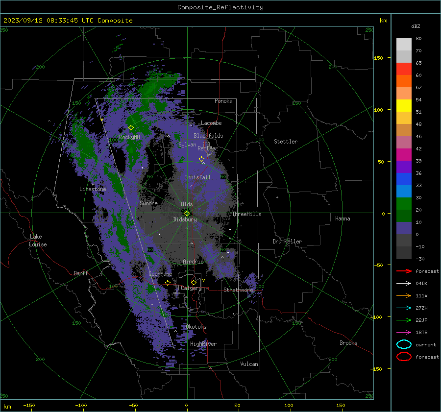Viewport: 441px width, 412px height.
Task: Click the green 22JP arrow icon
Action: [404, 320]
